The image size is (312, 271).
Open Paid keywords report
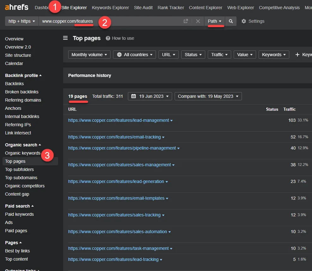coord(19,214)
